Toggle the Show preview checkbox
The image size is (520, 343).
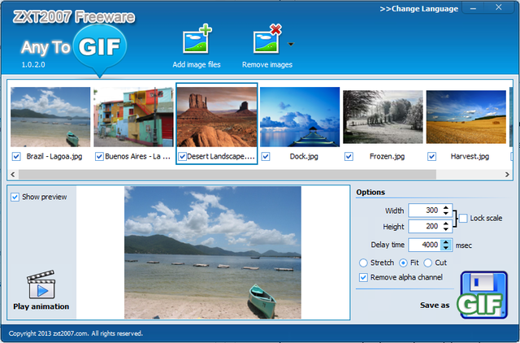click(15, 197)
